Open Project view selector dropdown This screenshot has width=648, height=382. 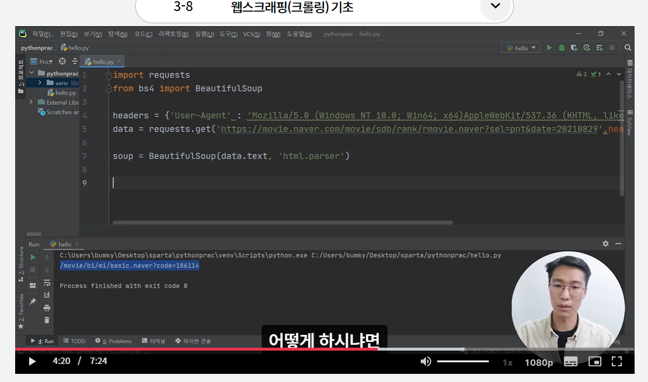click(42, 62)
